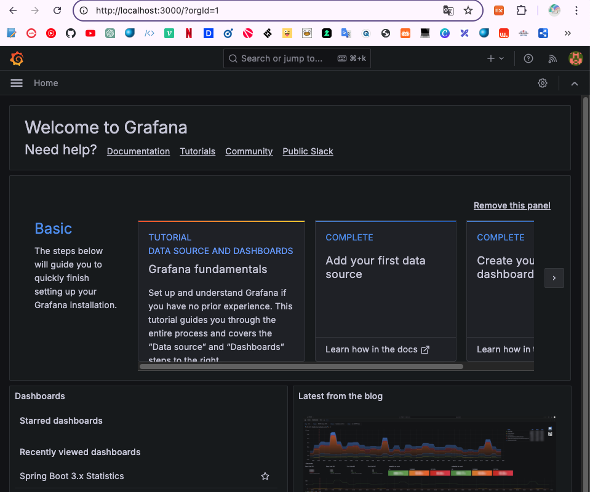Open the Documentation link
This screenshot has height=492, width=590.
(x=138, y=151)
